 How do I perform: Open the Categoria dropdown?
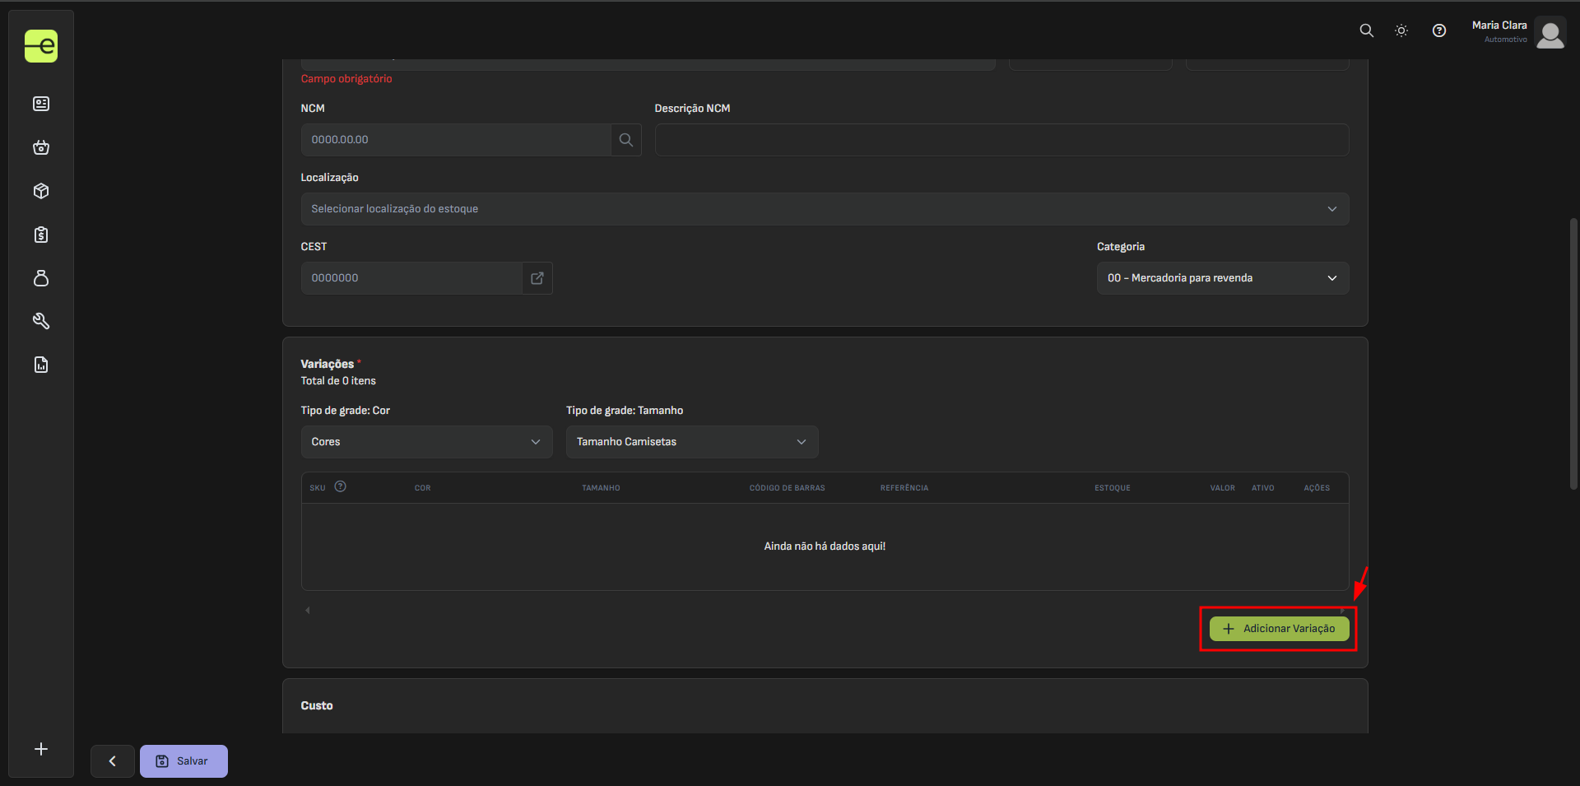coord(1222,278)
